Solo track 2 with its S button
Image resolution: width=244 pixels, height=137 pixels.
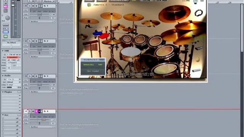point(30,41)
